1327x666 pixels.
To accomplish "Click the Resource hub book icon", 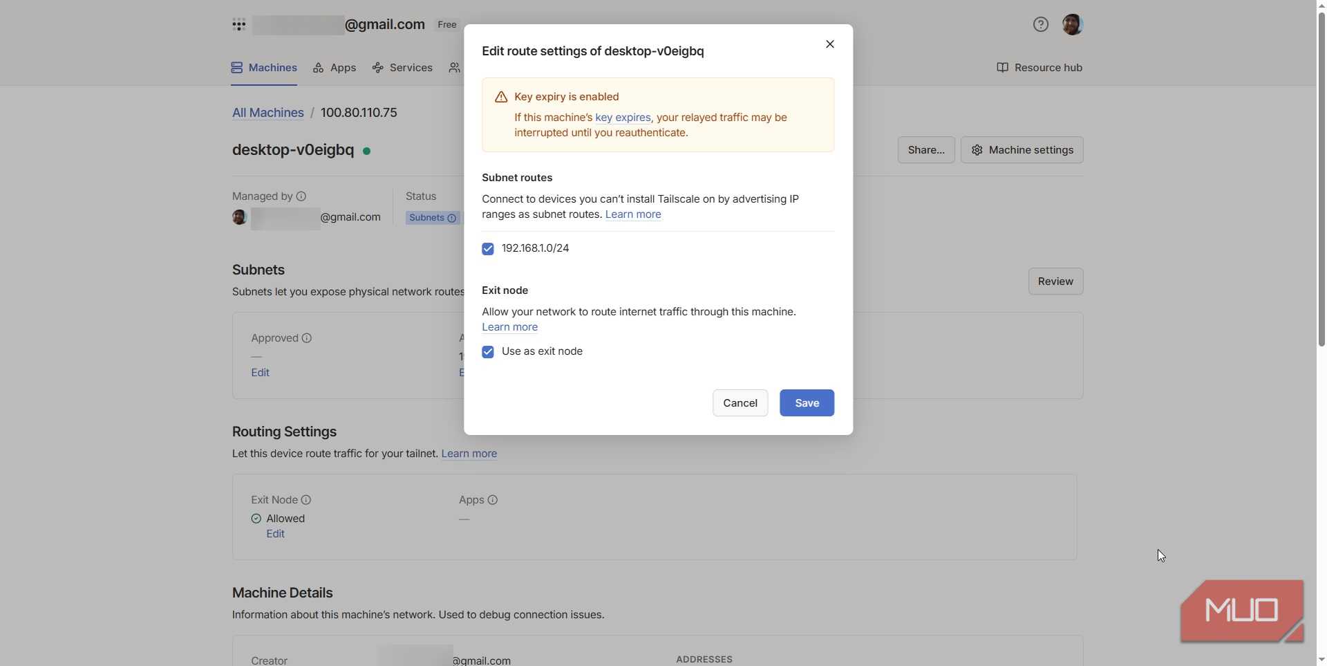I will coord(1002,68).
